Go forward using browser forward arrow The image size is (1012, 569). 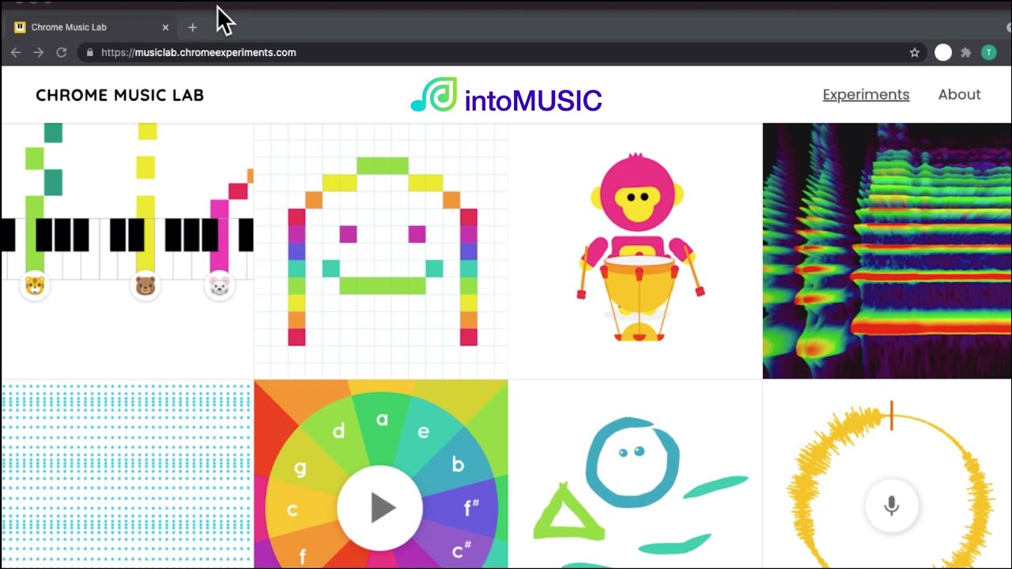point(38,53)
